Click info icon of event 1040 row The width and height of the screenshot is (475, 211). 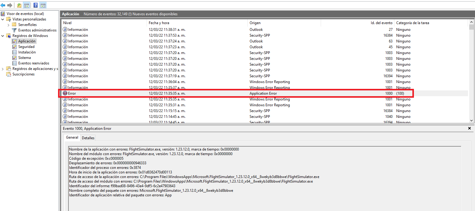pyautogui.click(x=65, y=117)
